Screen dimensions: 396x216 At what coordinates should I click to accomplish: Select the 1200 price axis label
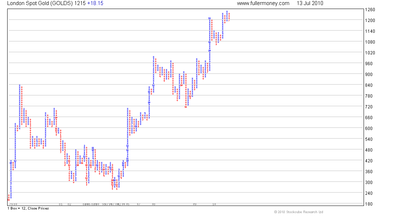[370, 21]
